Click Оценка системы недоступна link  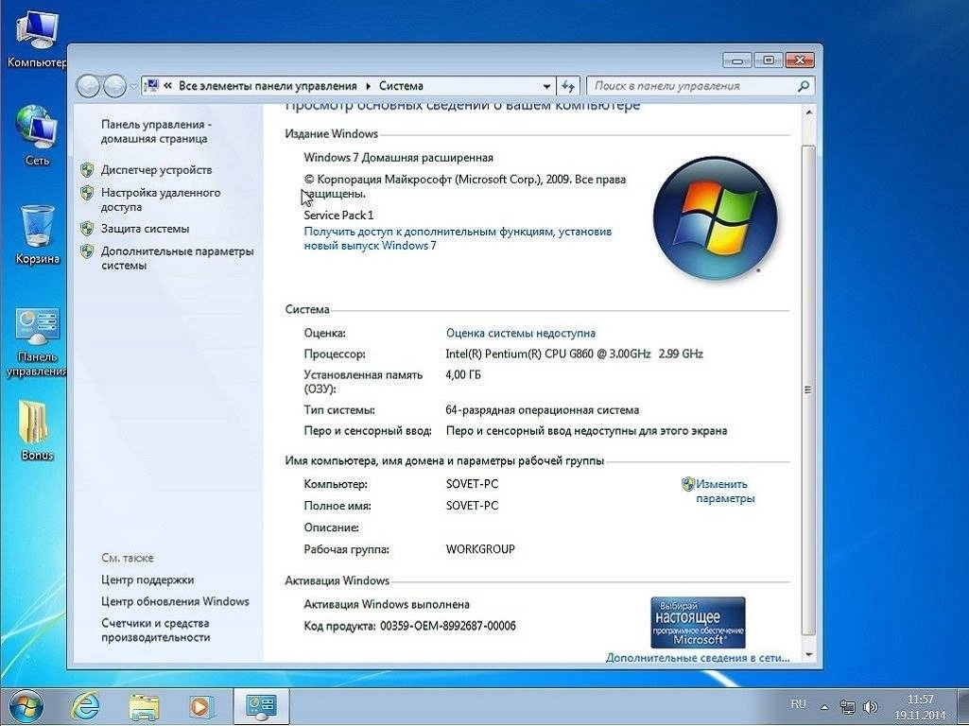(520, 333)
